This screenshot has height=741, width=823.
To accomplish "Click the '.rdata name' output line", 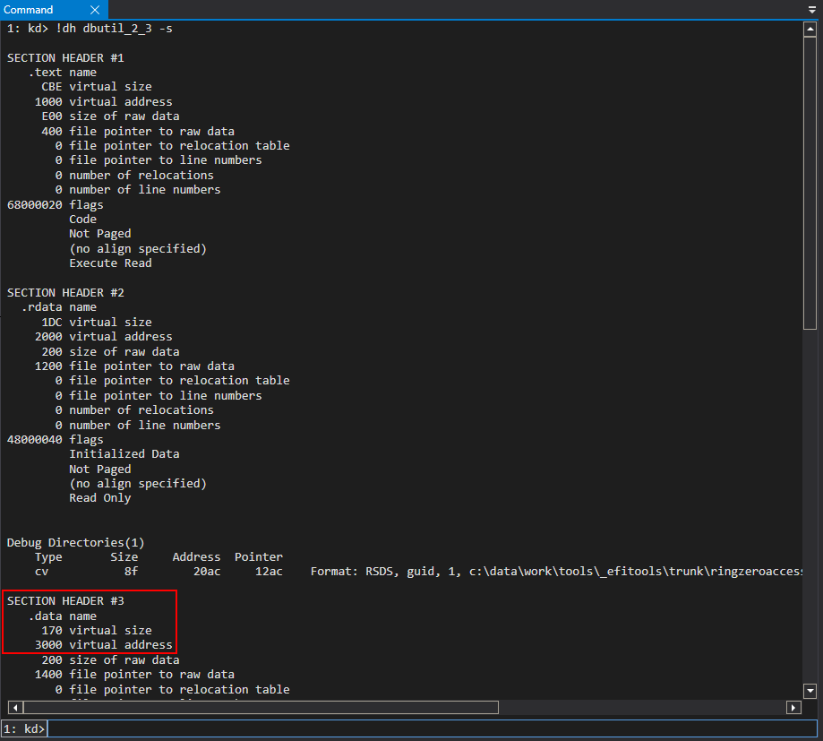I will [58, 307].
